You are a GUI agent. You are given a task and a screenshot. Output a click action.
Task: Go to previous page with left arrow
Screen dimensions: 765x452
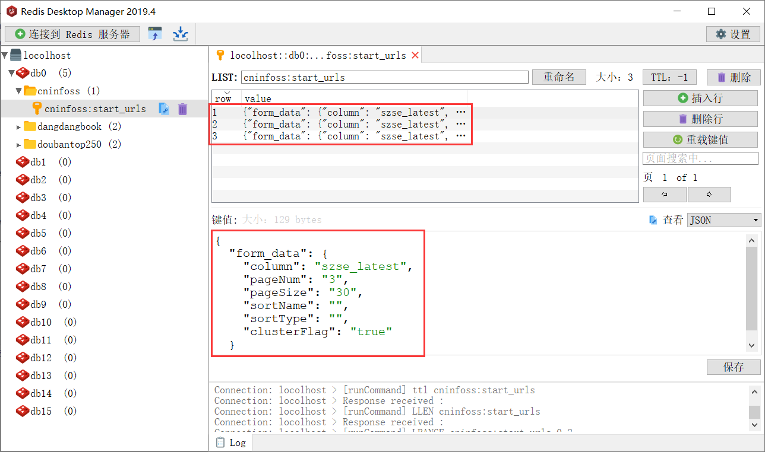point(665,195)
